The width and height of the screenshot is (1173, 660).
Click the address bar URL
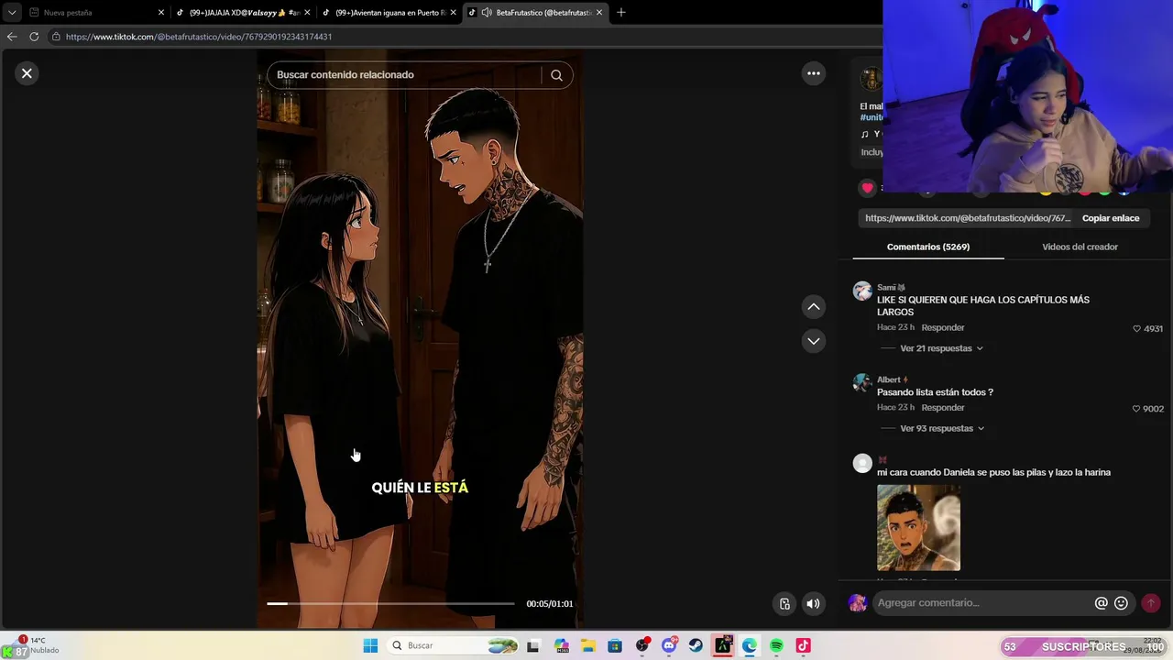(199, 37)
